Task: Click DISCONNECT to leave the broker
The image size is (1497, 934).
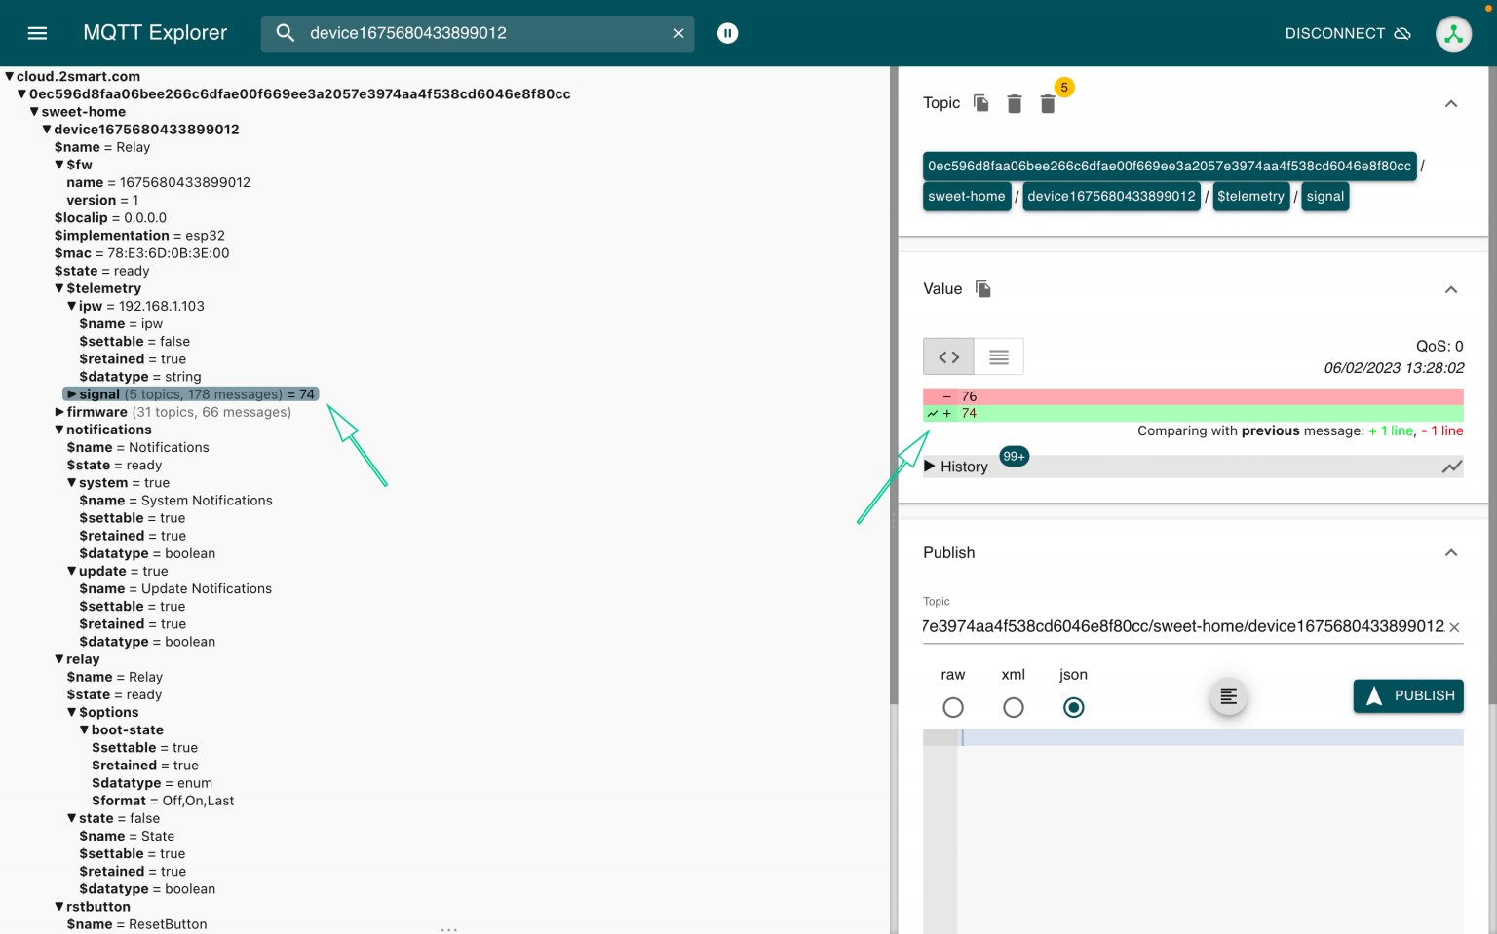Action: click(x=1335, y=33)
